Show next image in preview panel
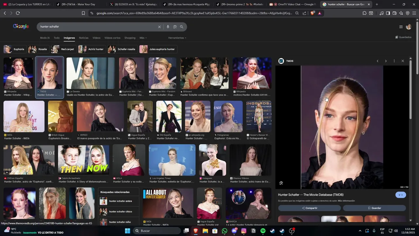This screenshot has height=236, width=419. (x=386, y=61)
